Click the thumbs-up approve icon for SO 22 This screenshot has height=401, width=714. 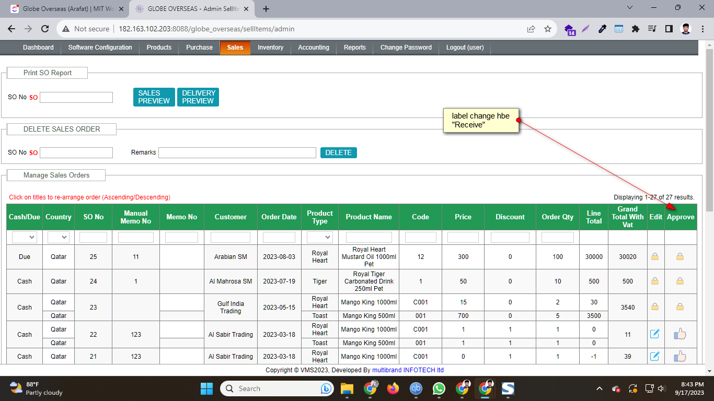(x=680, y=334)
